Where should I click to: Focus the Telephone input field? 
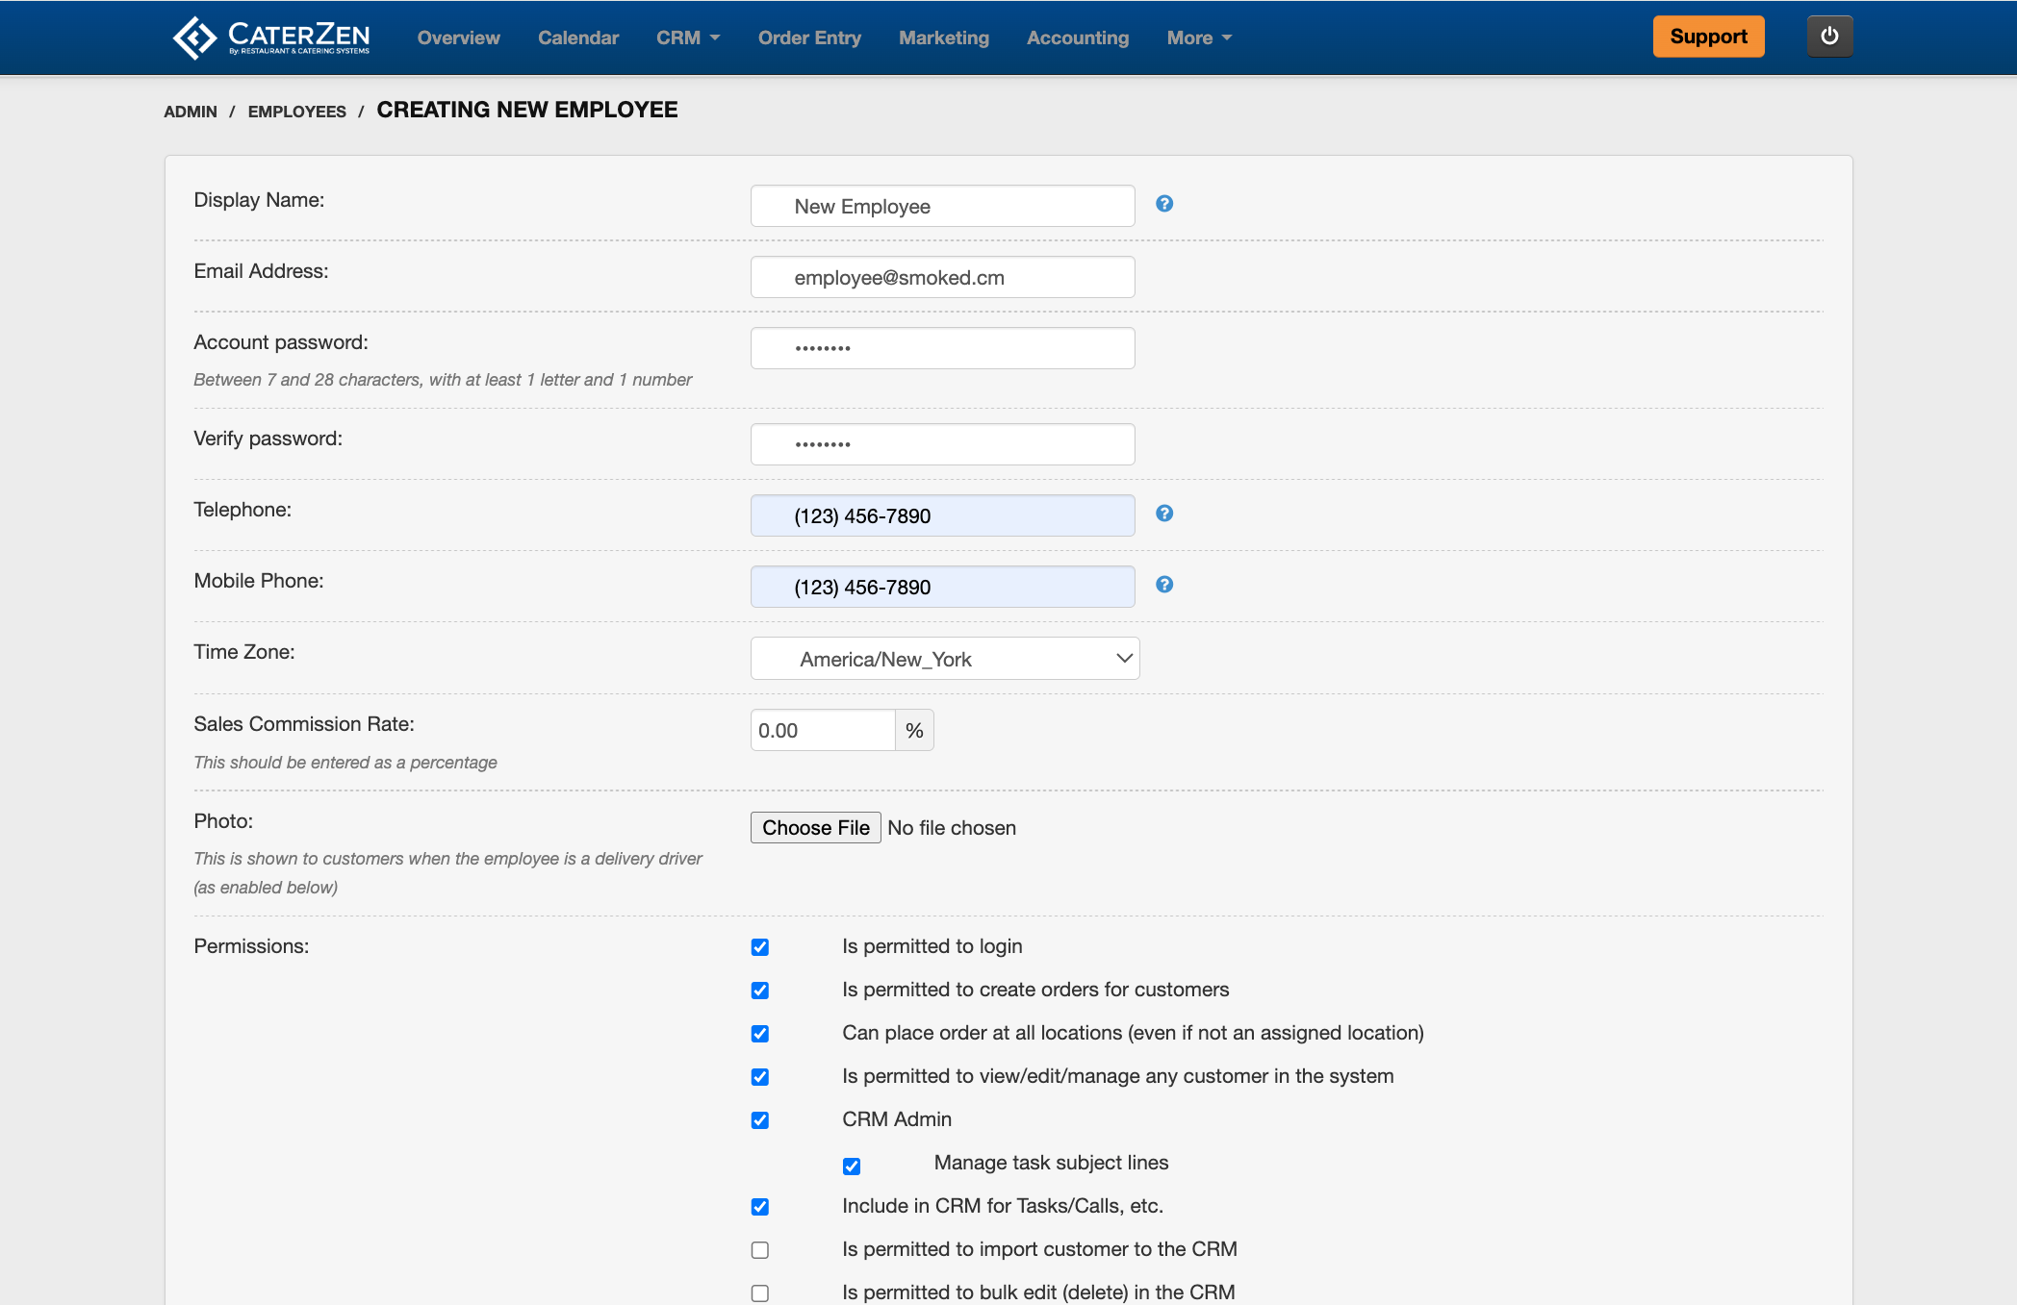coord(943,515)
